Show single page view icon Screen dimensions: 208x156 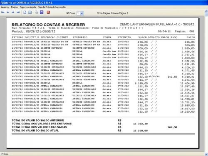point(25,12)
